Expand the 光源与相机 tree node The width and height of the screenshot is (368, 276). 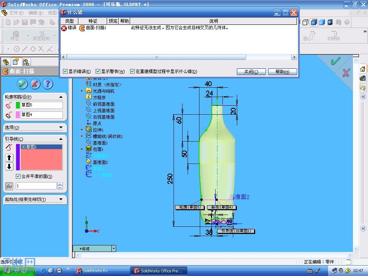(82, 91)
